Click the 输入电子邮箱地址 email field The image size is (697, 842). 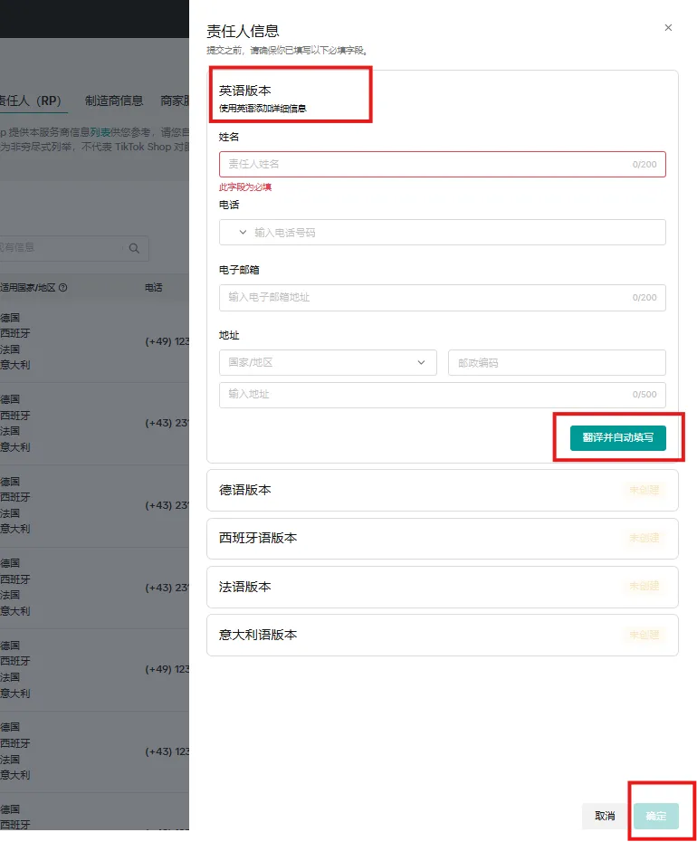tap(442, 298)
